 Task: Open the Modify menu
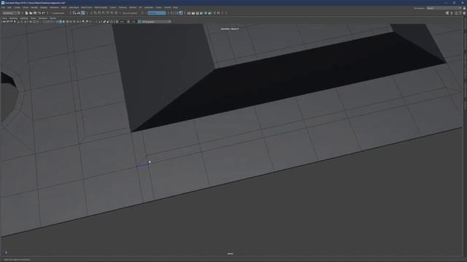click(34, 7)
